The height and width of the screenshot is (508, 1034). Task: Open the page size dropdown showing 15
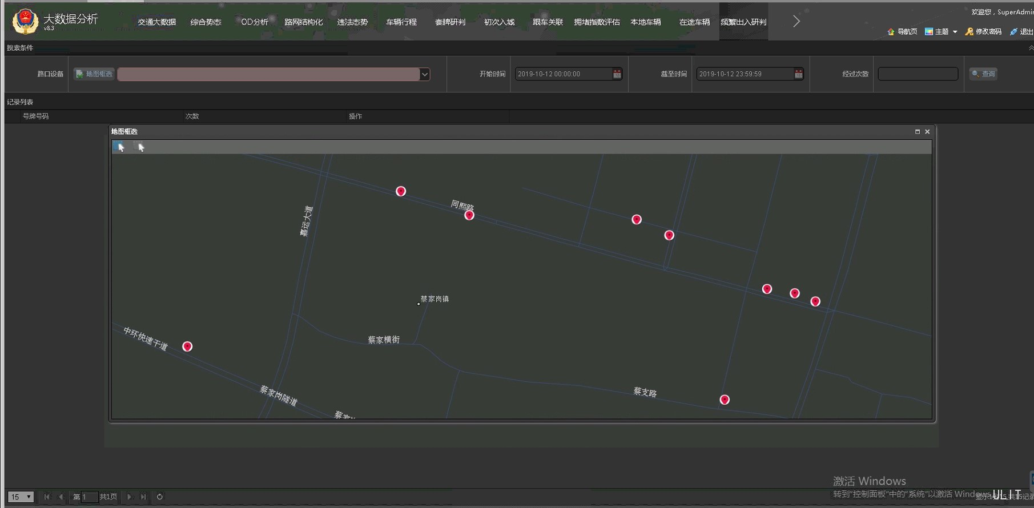(21, 497)
